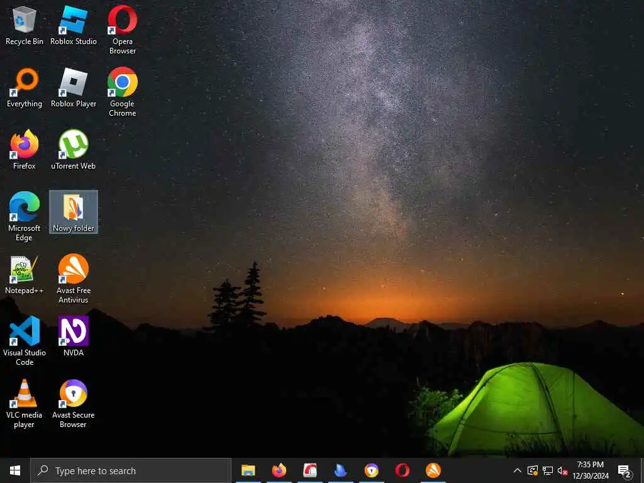This screenshot has width=644, height=483.
Task: Click the red-and-white app icon in taskbar
Action: coord(309,470)
